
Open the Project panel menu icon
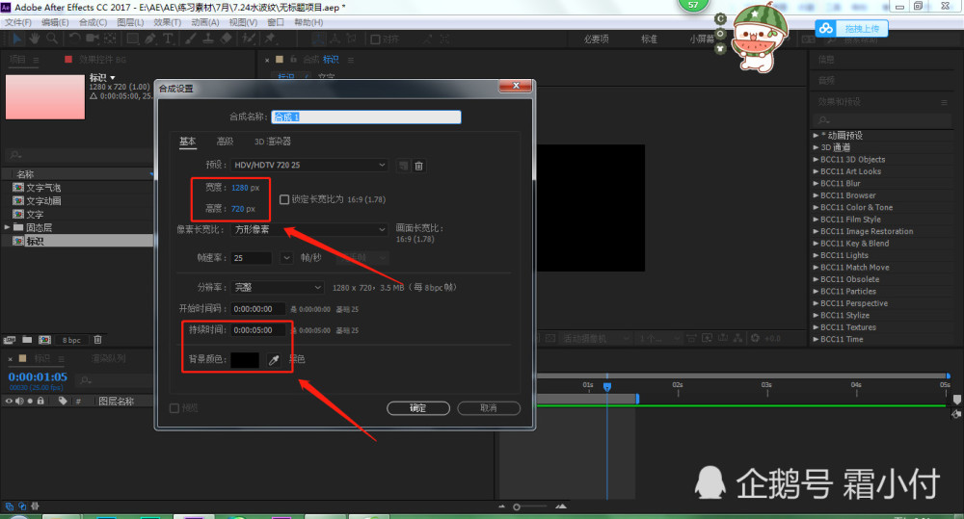point(36,60)
